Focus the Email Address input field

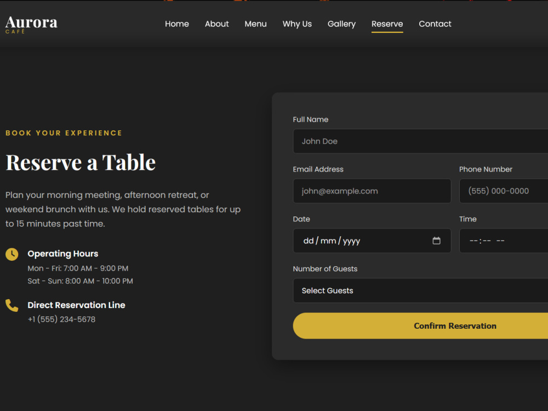pyautogui.click(x=372, y=191)
